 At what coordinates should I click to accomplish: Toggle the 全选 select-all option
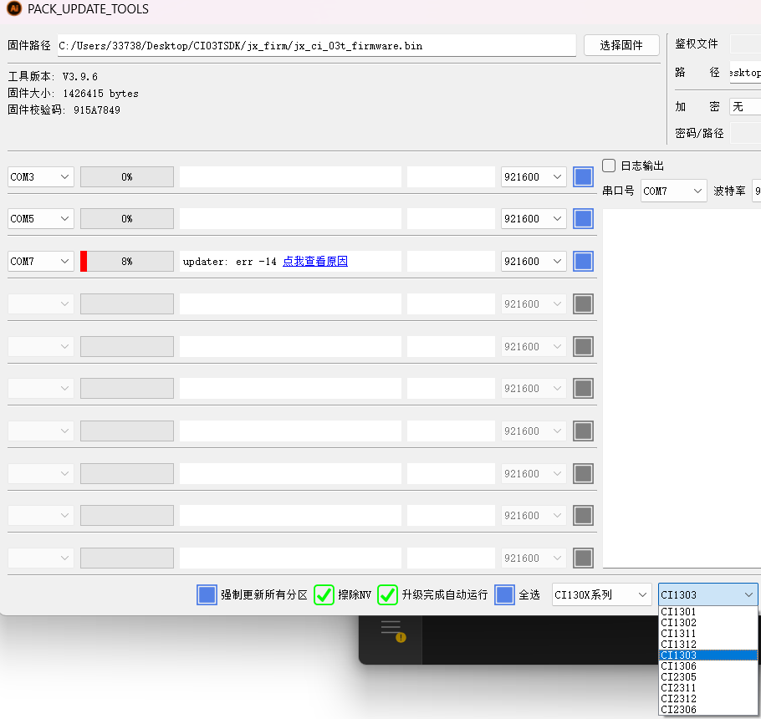[x=505, y=594]
